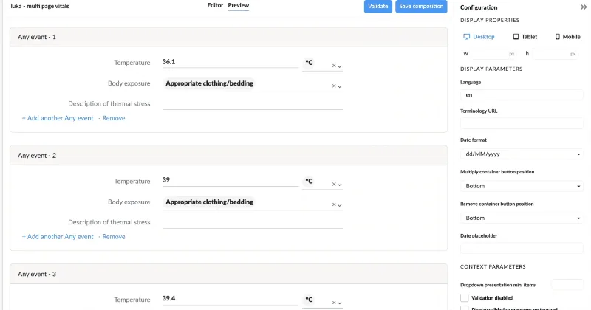Open the Date format dropdown
591x310 pixels.
coord(521,154)
